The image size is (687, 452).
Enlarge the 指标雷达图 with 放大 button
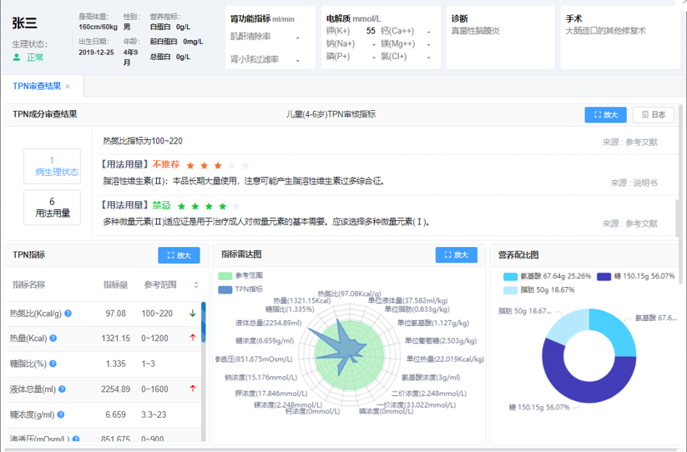point(456,254)
